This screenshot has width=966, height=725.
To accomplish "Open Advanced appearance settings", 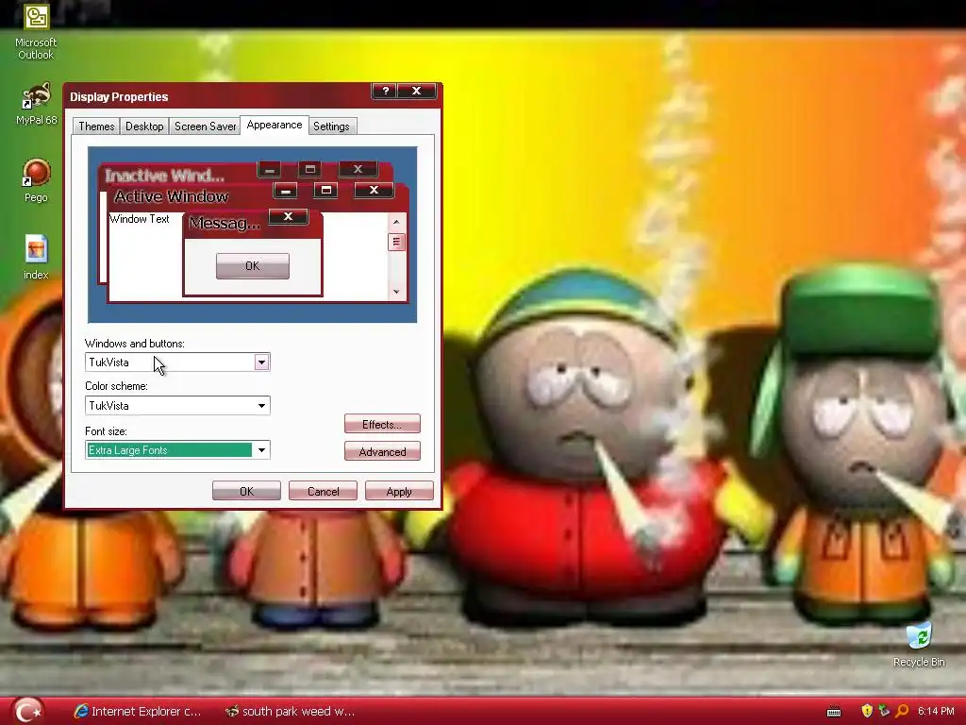I will point(382,452).
